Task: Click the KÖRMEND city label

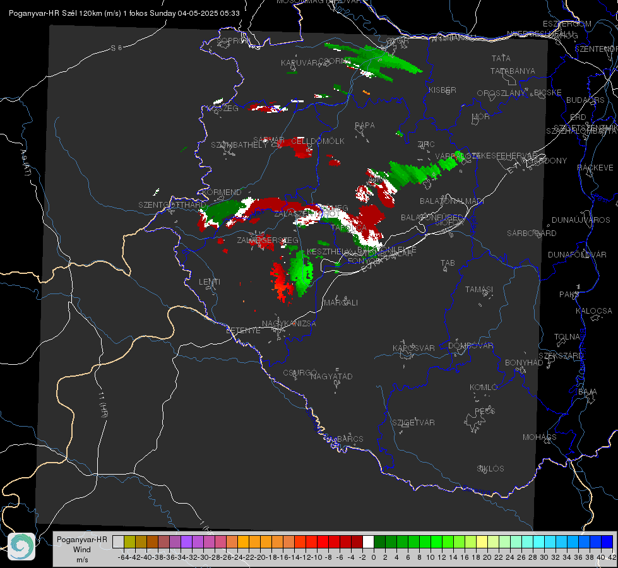Action: [x=221, y=192]
